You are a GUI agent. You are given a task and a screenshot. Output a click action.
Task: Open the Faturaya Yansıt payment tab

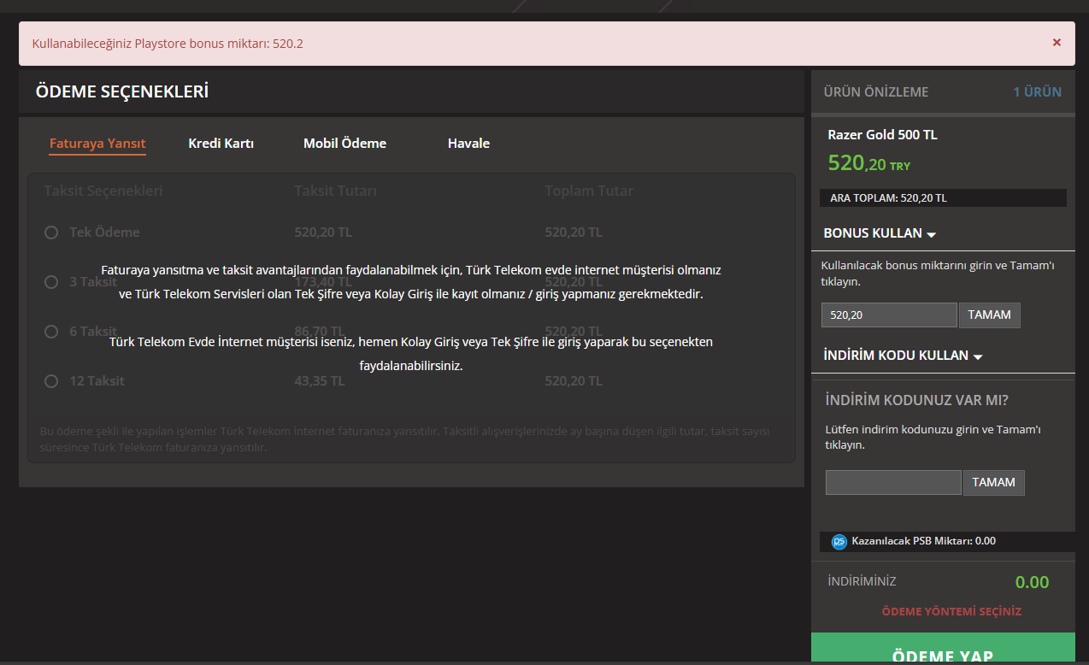(97, 144)
